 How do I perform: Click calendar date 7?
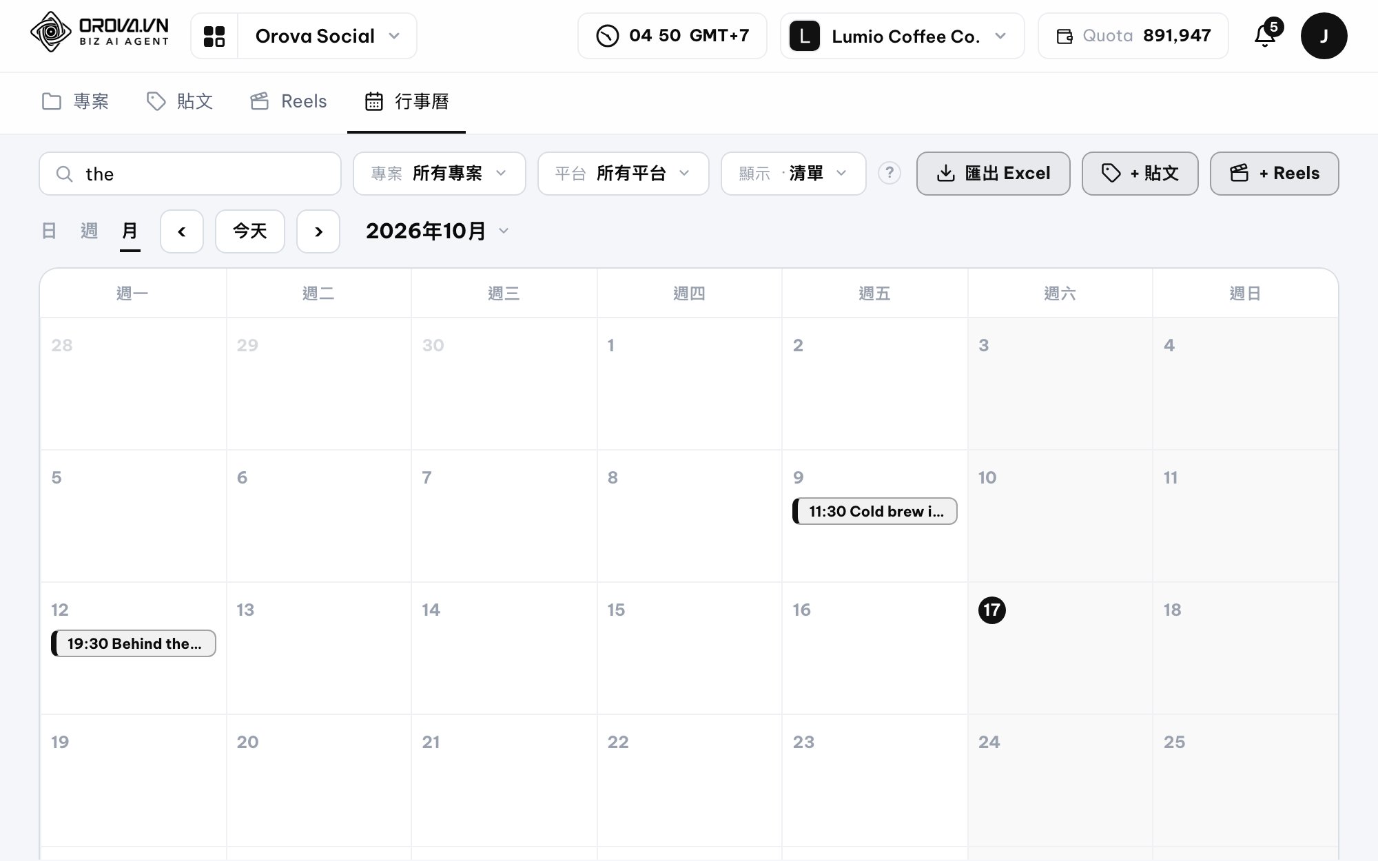pos(427,478)
